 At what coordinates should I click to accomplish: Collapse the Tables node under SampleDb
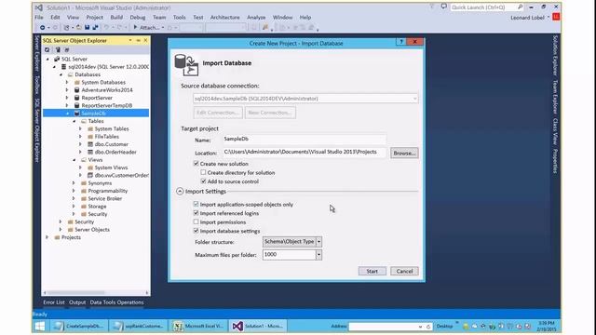click(x=74, y=121)
